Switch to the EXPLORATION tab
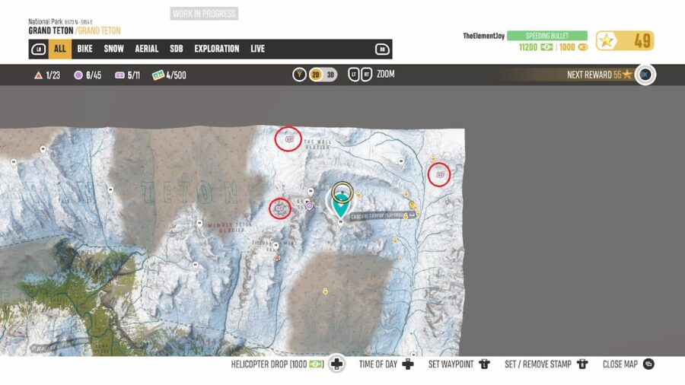The image size is (685, 385). tap(217, 49)
